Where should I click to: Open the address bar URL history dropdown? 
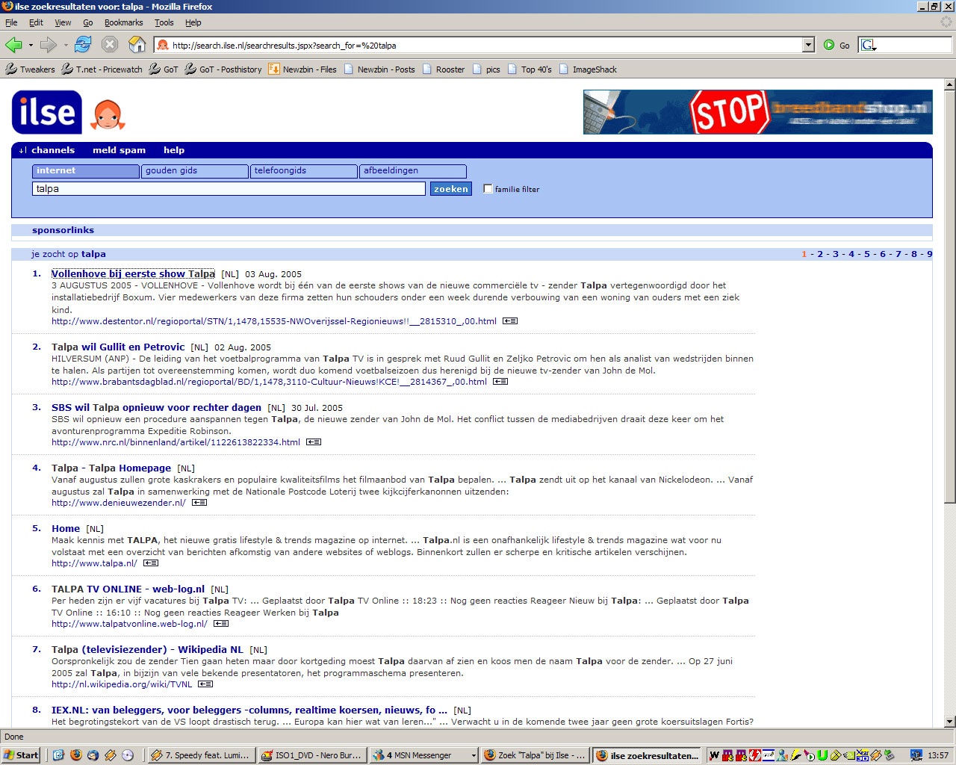click(x=808, y=46)
